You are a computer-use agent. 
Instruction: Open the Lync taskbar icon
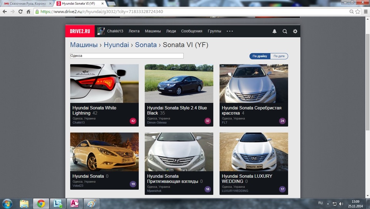pyautogui.click(x=58, y=204)
